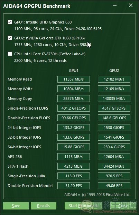Click the 4517 GFLOPS single-precision result
The width and height of the screenshot is (139, 215).
coord(114,108)
